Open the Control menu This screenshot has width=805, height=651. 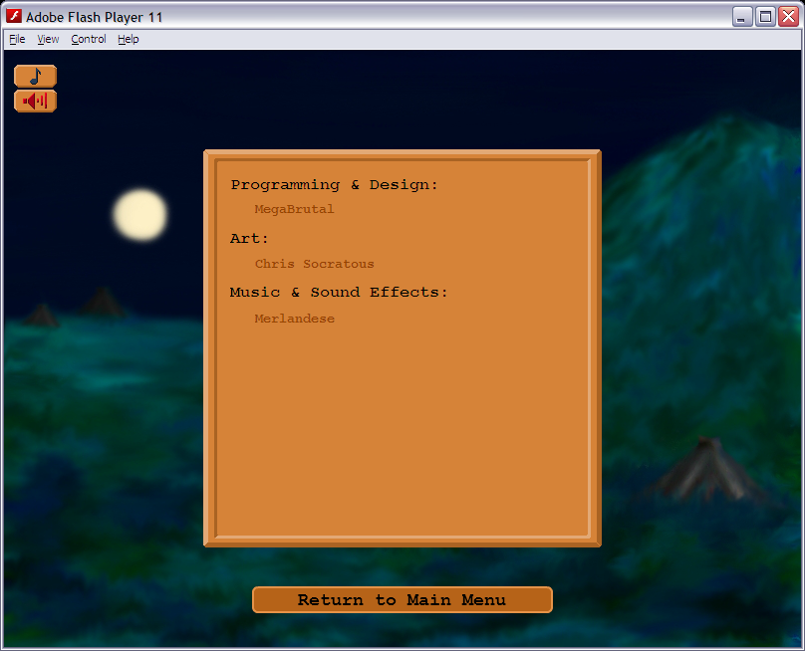pos(89,39)
